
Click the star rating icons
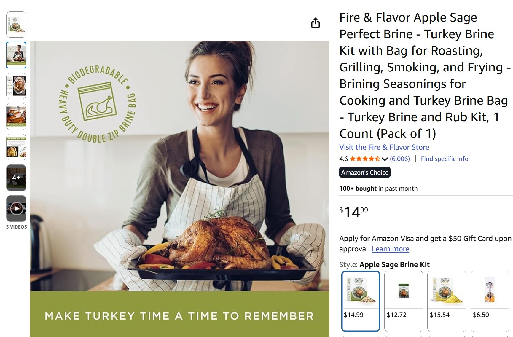(365, 159)
